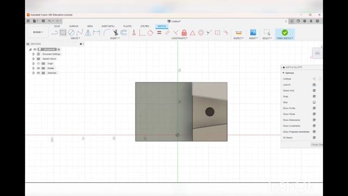Apply the Perpendicular constraint
The width and height of the screenshot is (348, 196).
click(x=176, y=33)
